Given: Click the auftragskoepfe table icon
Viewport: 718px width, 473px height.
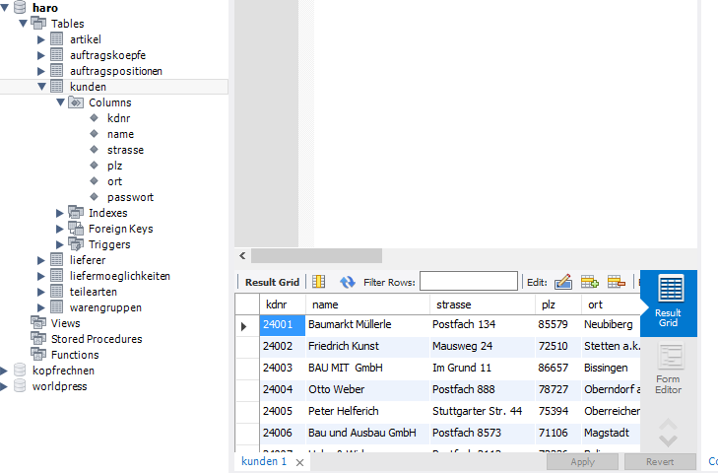Looking at the screenshot, I should point(57,55).
